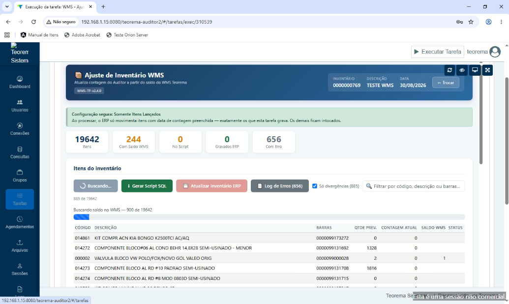
Task: Open a new browser tab
Action: pos(103,6)
